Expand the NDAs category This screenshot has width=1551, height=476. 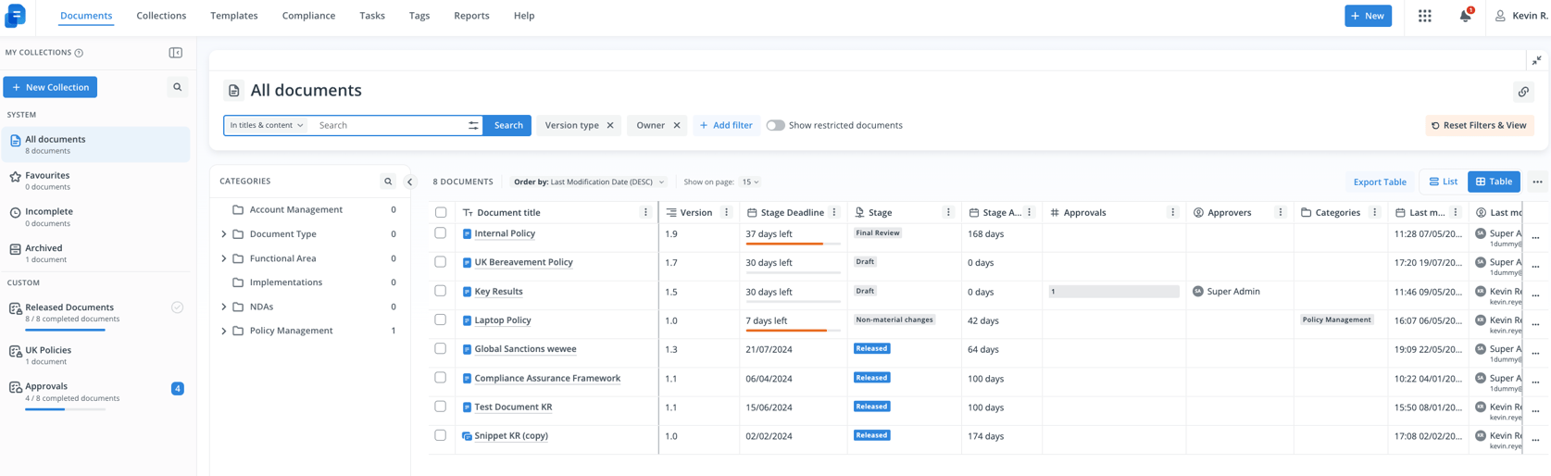(224, 307)
